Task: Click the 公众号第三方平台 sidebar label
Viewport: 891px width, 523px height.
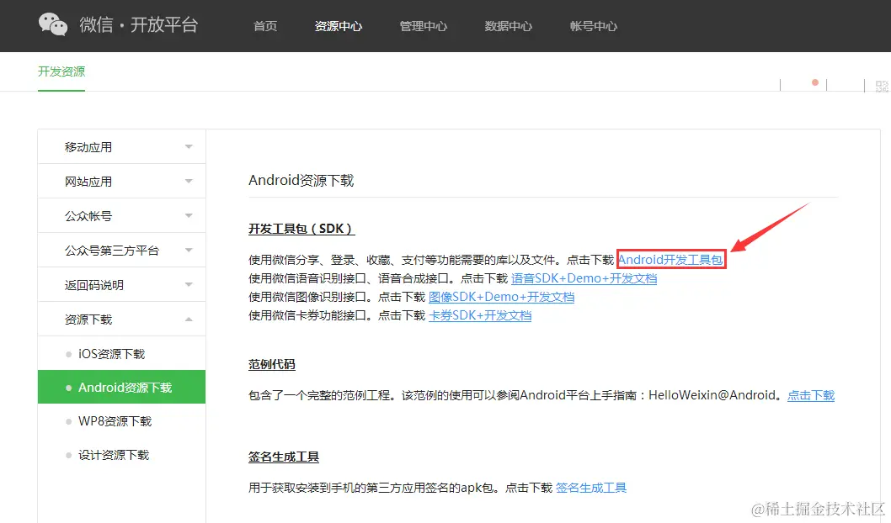Action: click(x=112, y=251)
